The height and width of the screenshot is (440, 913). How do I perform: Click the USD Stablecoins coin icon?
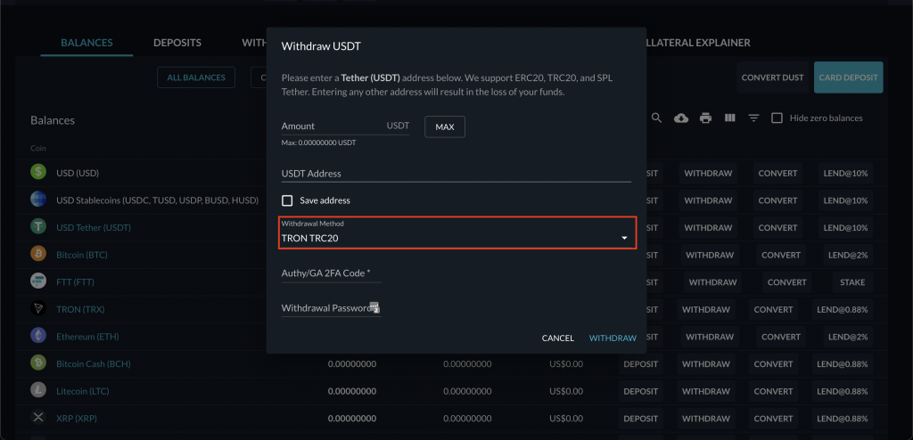(38, 199)
